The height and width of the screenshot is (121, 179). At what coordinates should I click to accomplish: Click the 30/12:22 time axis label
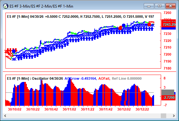[x=142, y=109]
